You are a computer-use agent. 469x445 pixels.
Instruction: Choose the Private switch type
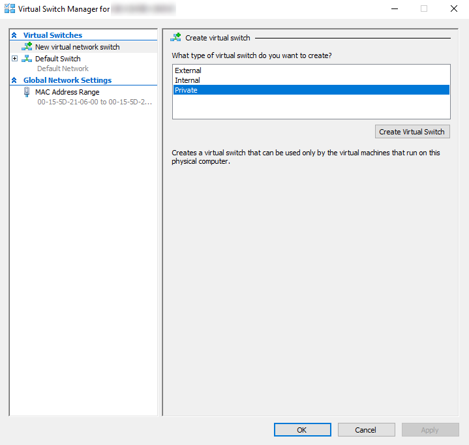pyautogui.click(x=186, y=90)
